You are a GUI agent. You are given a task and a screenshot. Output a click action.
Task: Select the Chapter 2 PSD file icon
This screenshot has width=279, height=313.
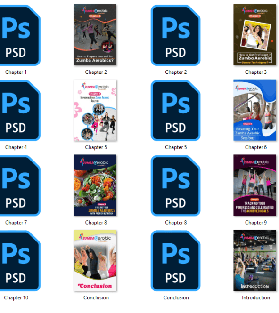(x=175, y=35)
